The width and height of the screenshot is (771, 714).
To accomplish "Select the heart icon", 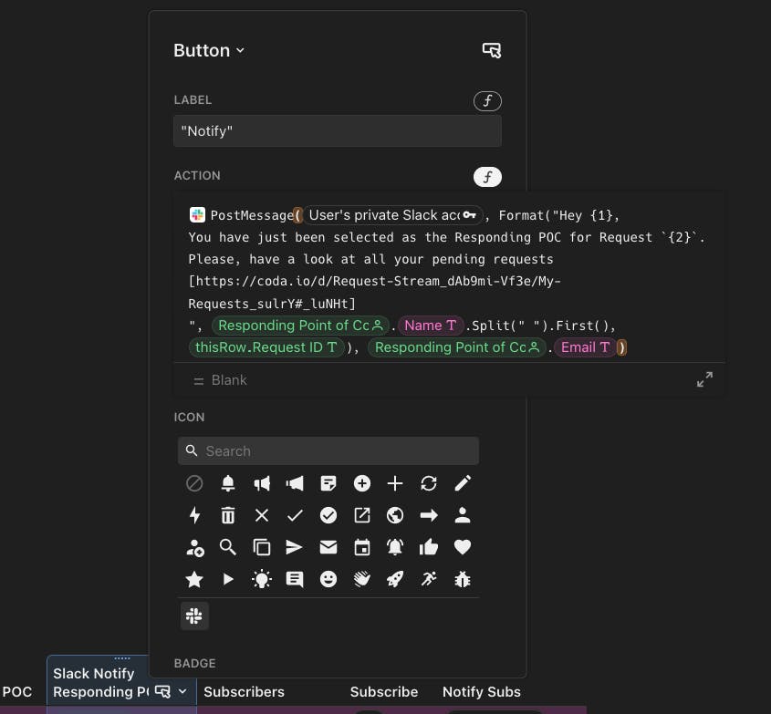I will (x=463, y=547).
